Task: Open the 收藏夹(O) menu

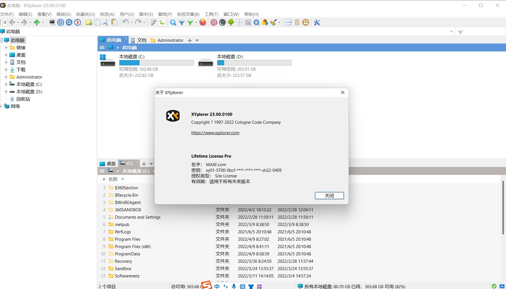Action: pos(85,14)
